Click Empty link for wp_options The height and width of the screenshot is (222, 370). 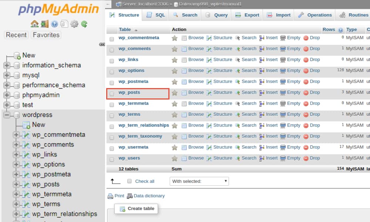[x=293, y=71]
